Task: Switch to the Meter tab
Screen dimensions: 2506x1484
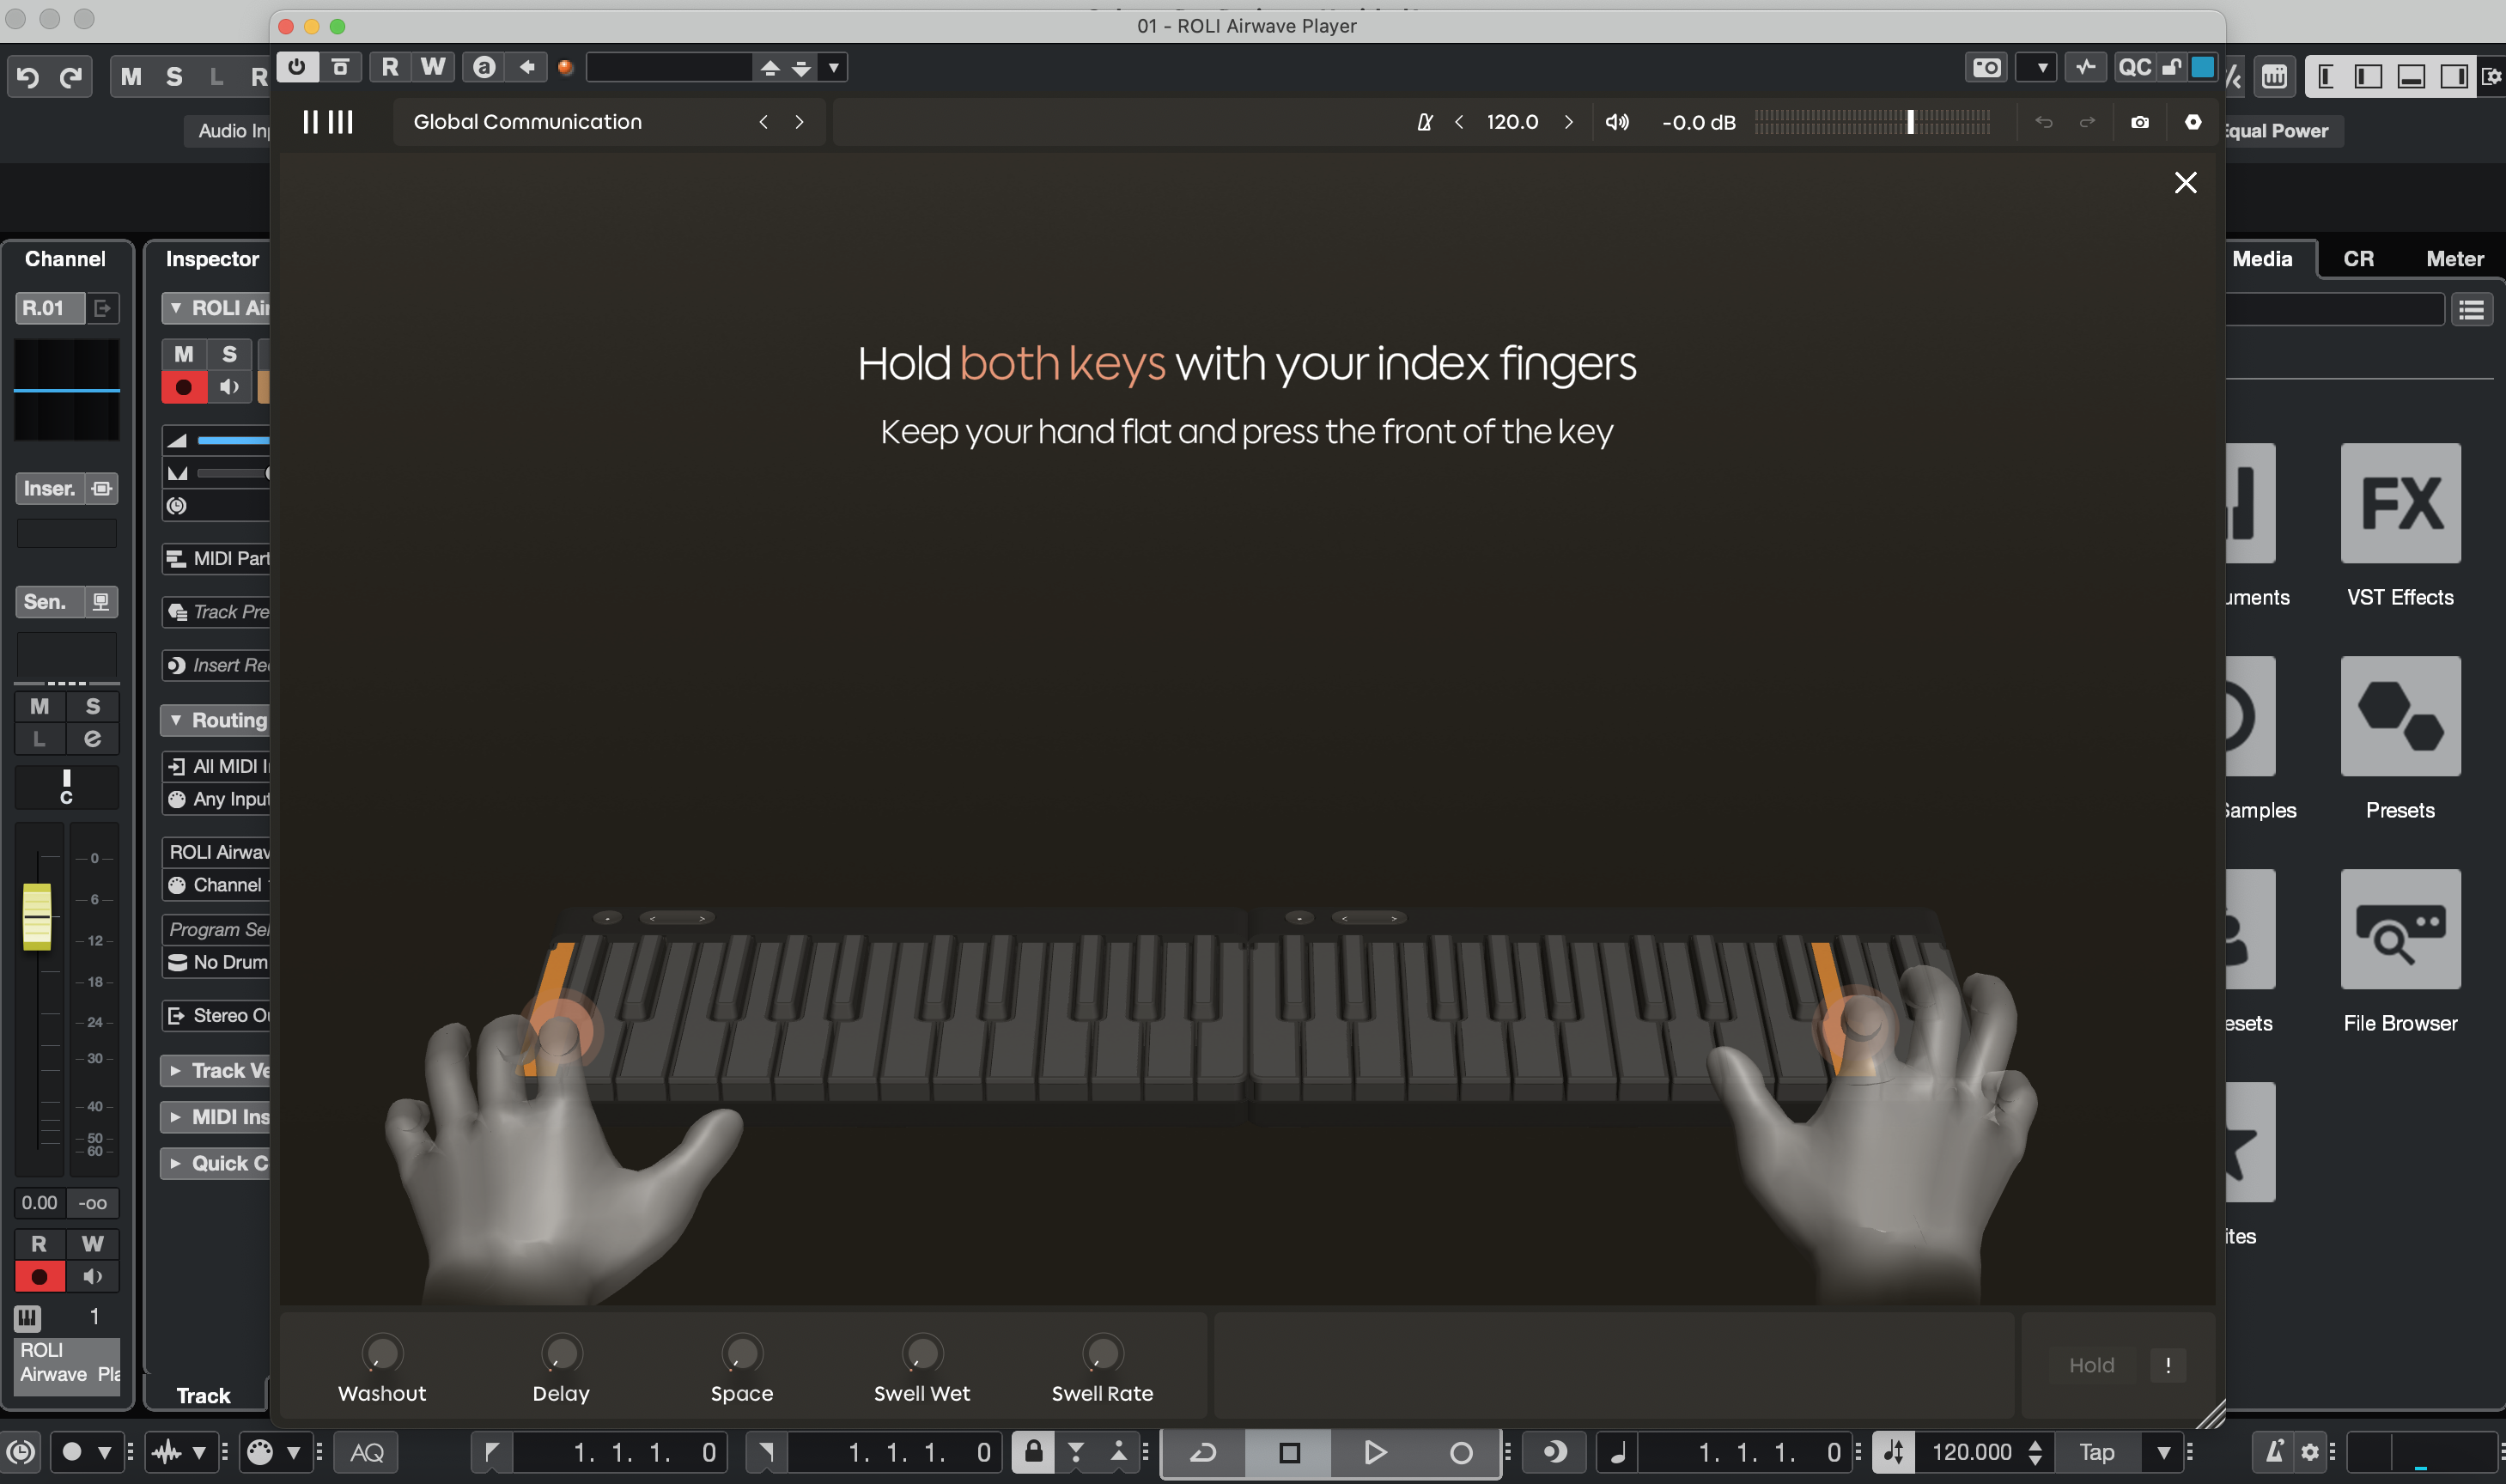Action: coord(2454,259)
